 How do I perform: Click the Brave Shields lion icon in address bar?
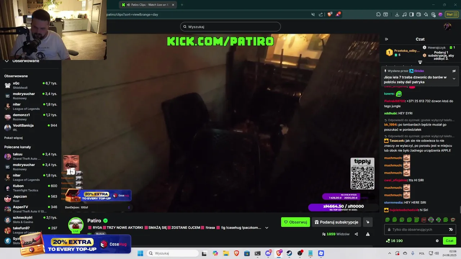click(329, 14)
